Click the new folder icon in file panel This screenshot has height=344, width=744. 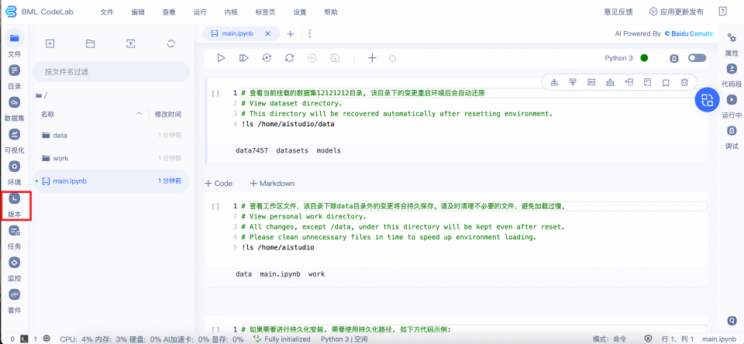[x=90, y=44]
